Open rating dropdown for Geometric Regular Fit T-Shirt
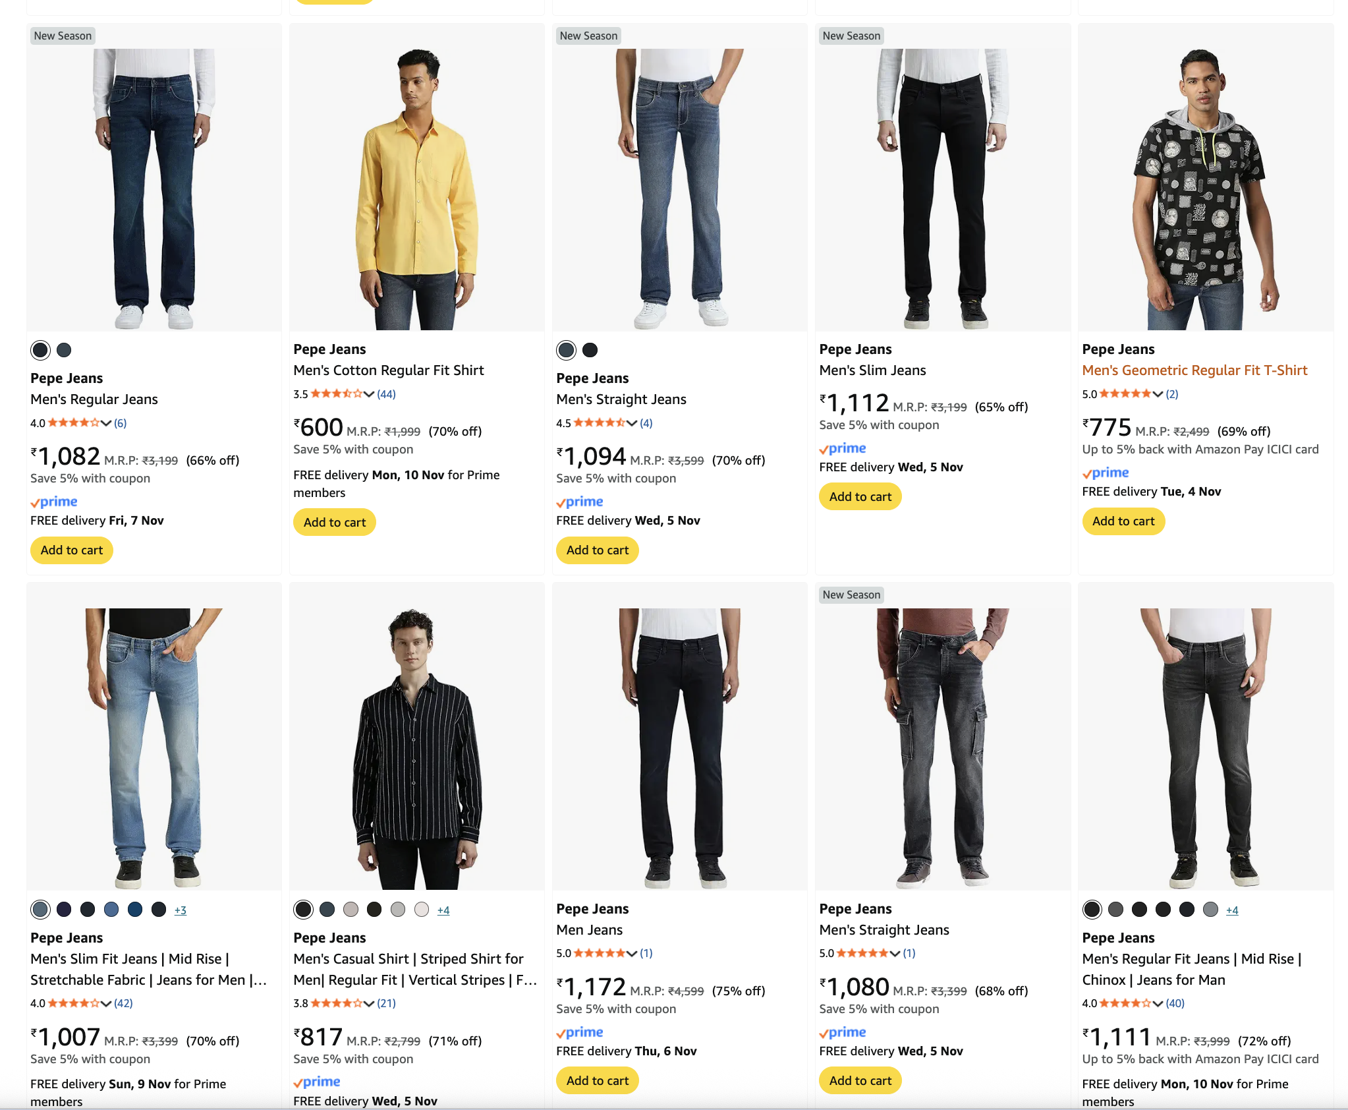 point(1158,394)
